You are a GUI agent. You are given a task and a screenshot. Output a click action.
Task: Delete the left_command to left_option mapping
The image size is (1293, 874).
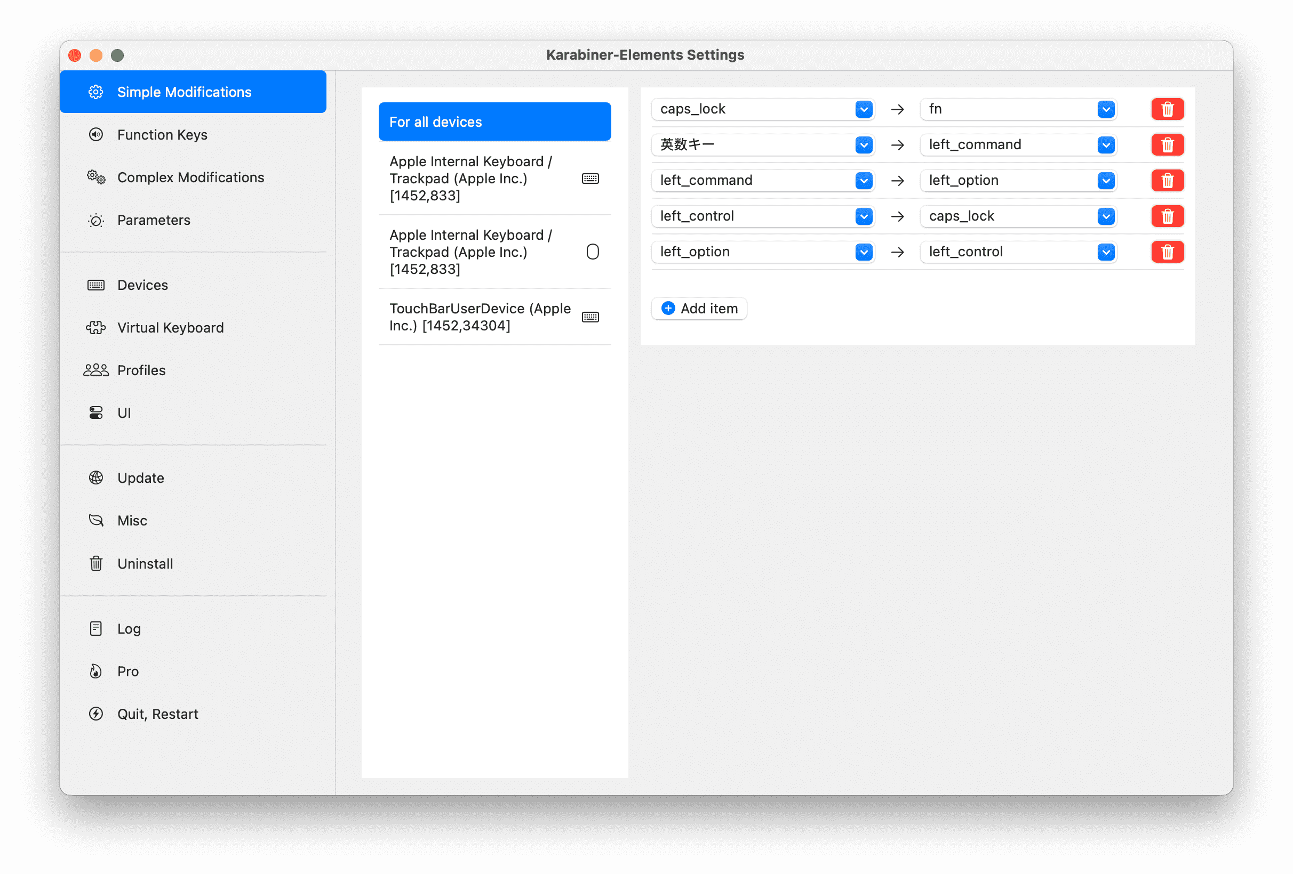click(x=1167, y=180)
